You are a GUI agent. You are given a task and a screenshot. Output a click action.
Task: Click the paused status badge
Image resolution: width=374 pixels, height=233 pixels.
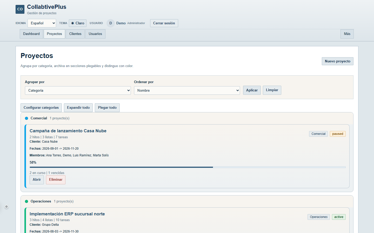338,134
